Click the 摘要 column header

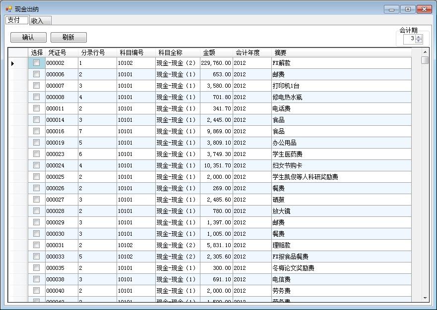click(x=341, y=52)
